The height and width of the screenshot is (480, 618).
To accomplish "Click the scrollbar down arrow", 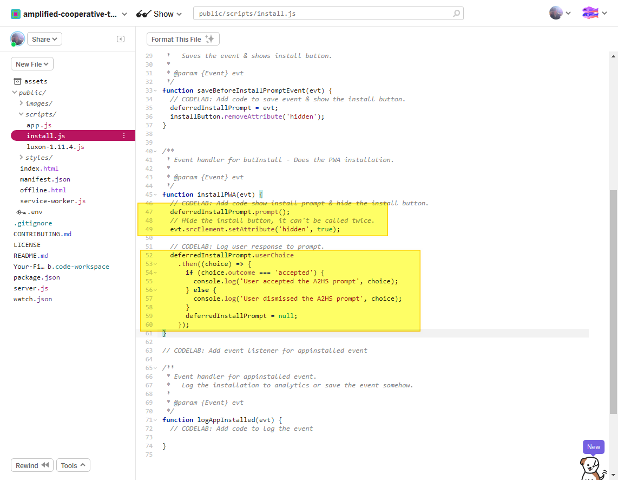I will 613,475.
